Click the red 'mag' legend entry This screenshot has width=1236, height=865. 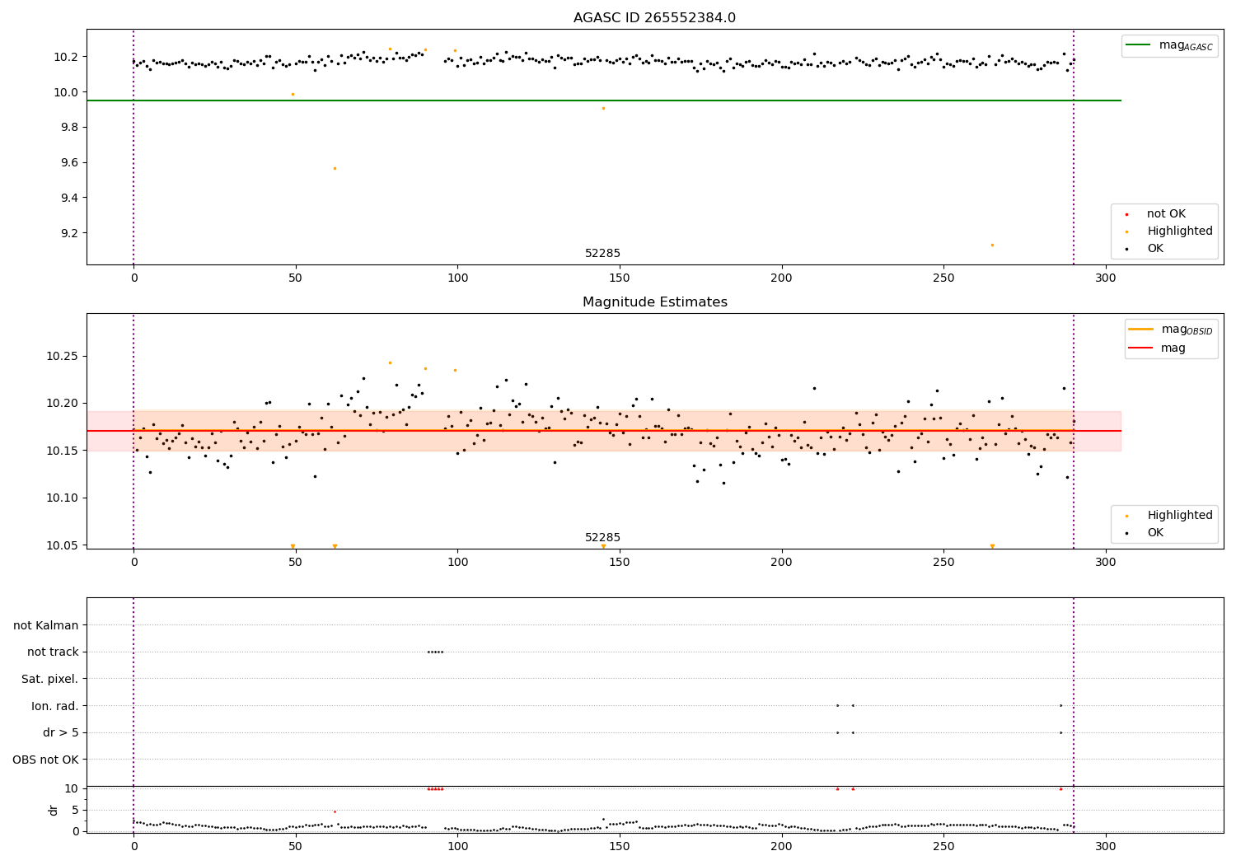tap(1158, 348)
